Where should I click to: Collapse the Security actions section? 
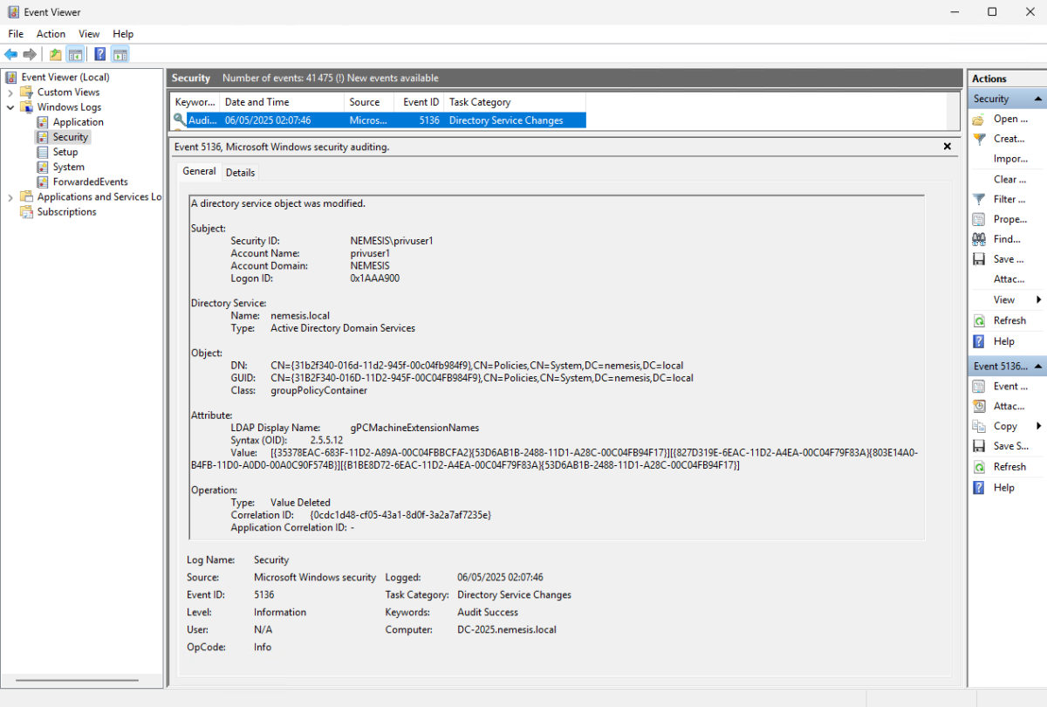coord(1038,98)
